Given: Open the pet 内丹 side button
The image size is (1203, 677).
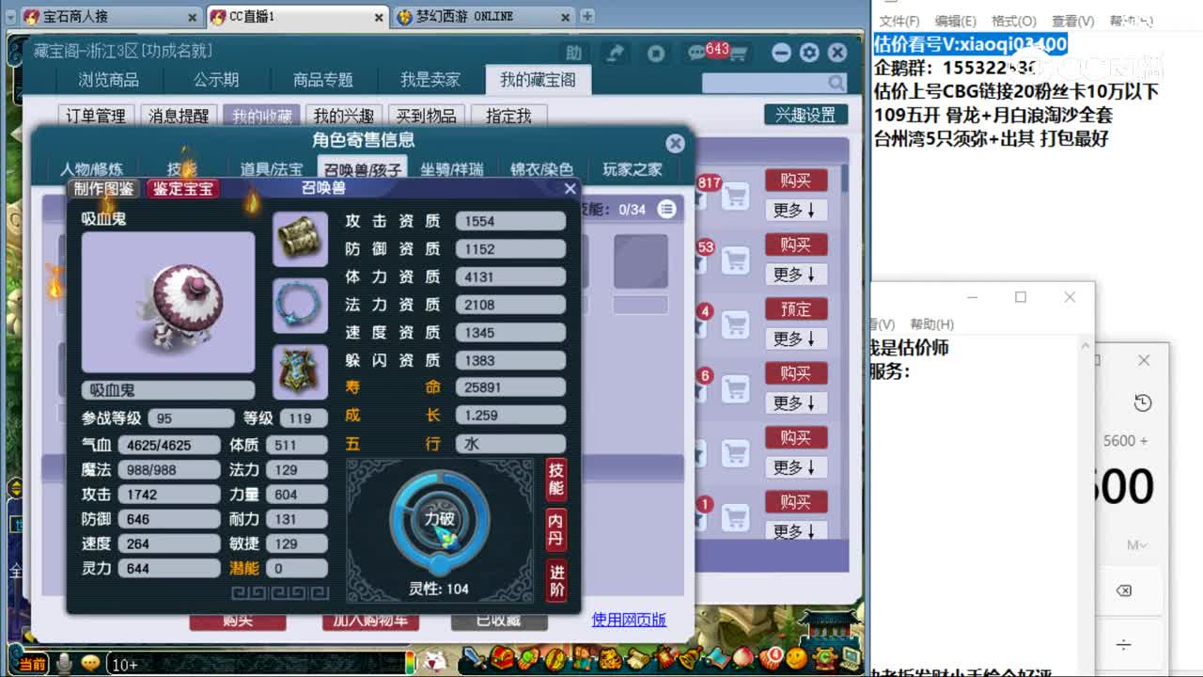Looking at the screenshot, I should pyautogui.click(x=556, y=531).
